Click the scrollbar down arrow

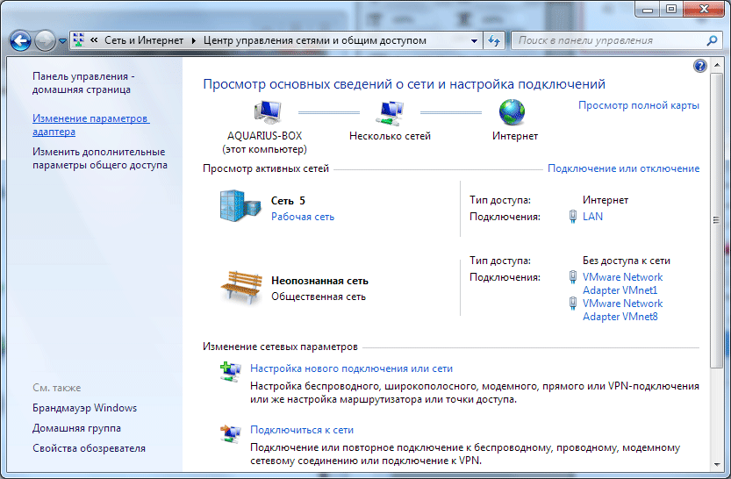click(716, 464)
